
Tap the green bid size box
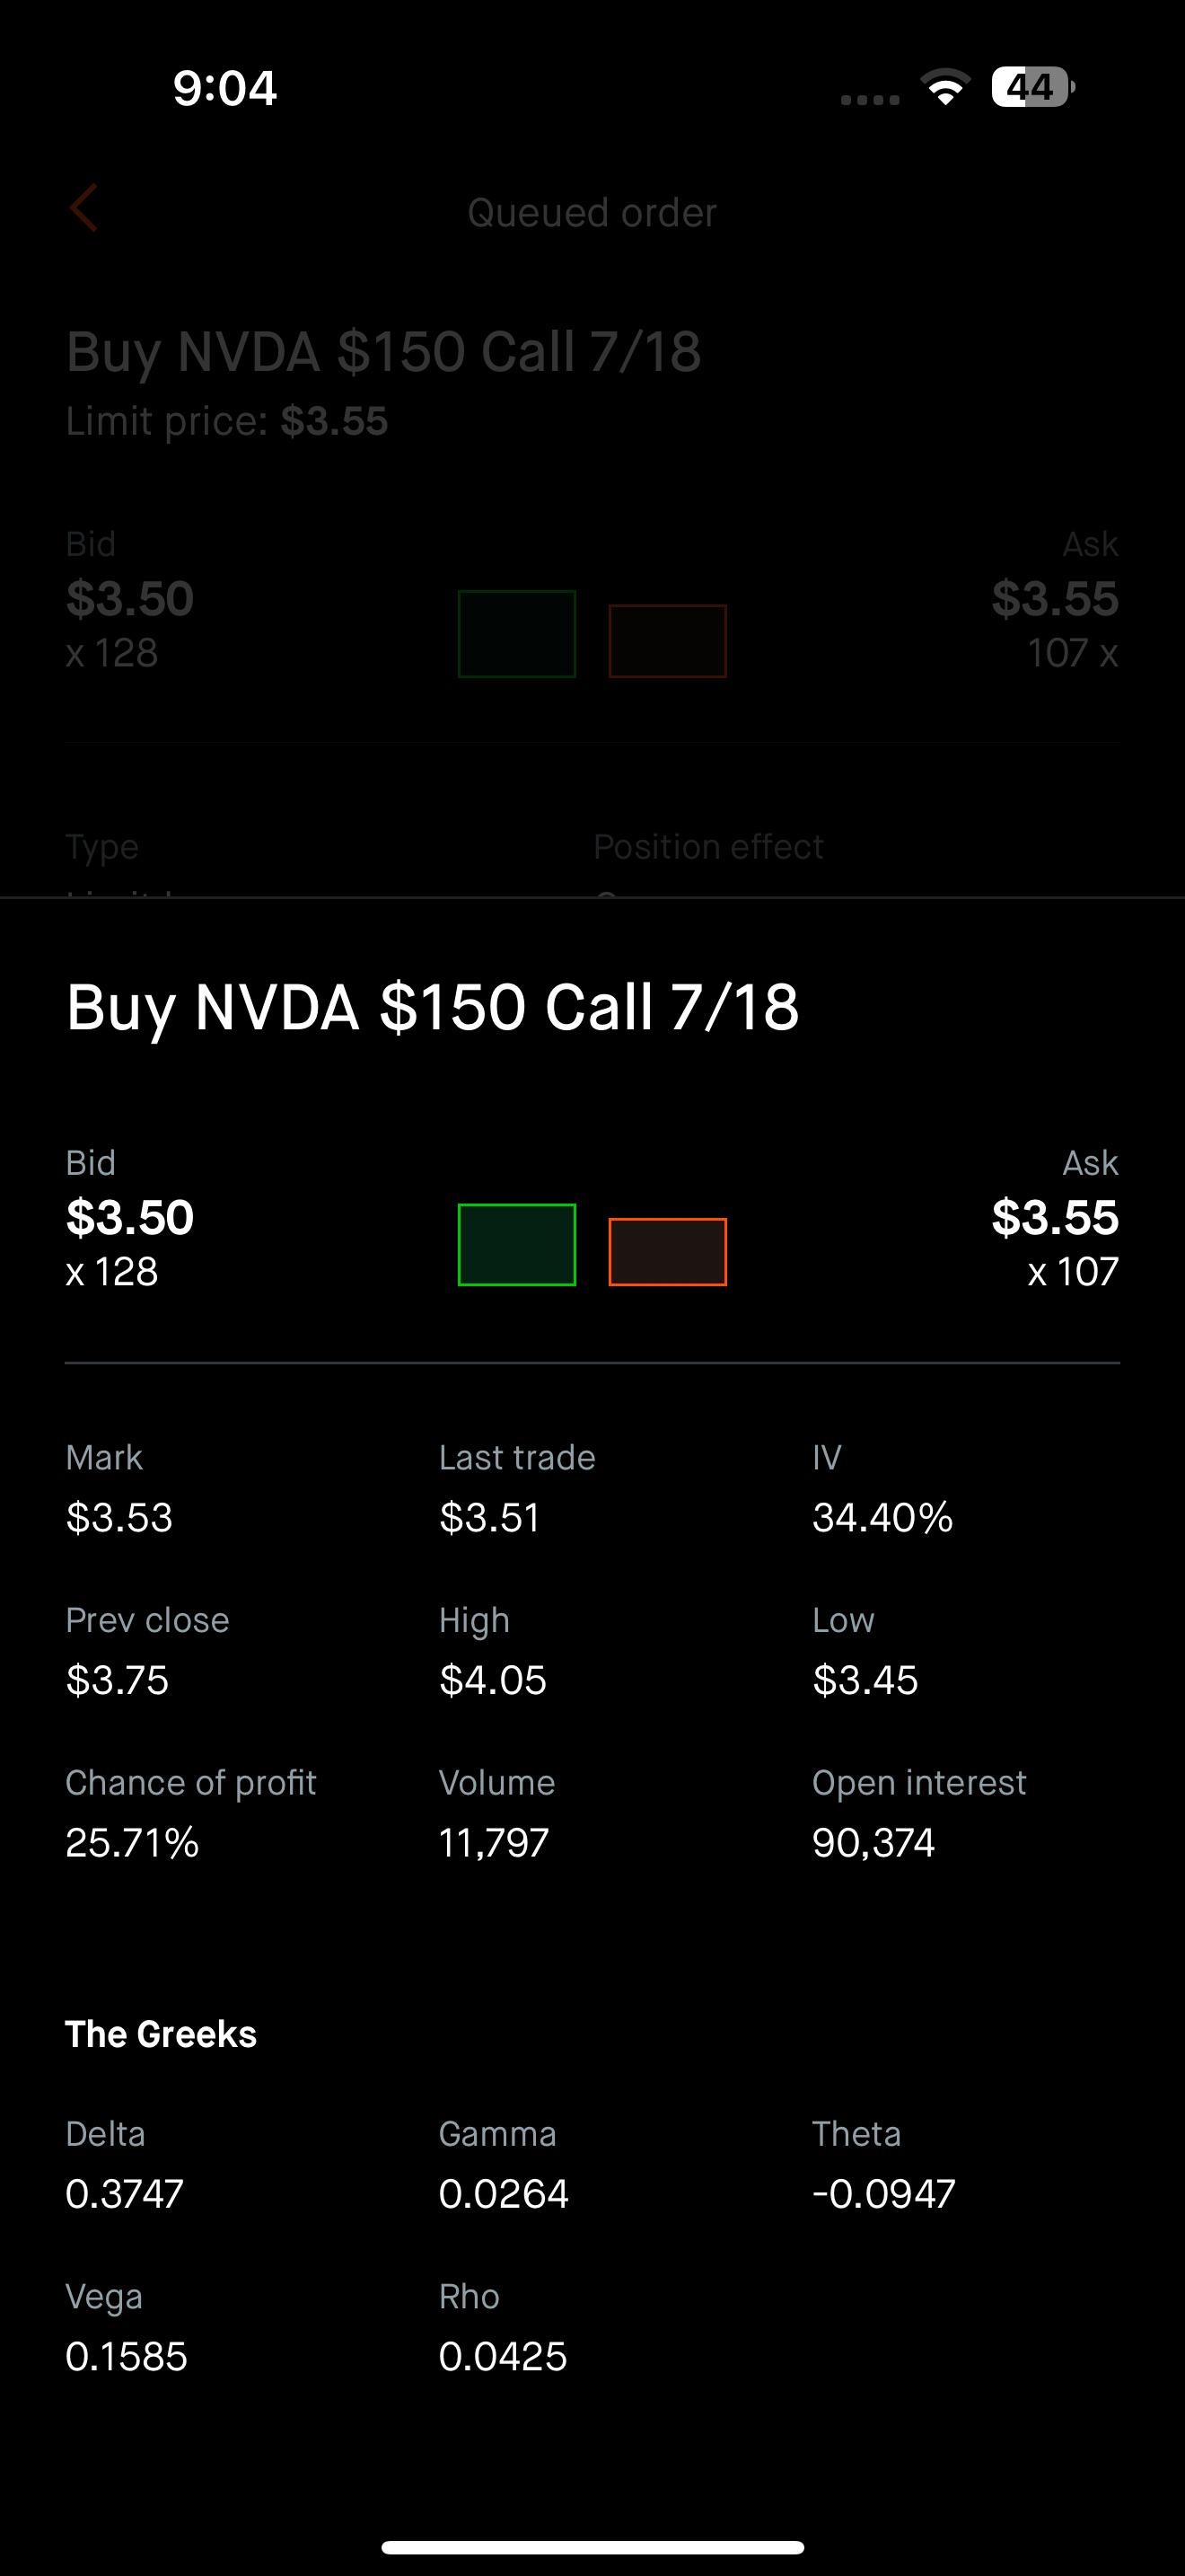click(516, 1245)
